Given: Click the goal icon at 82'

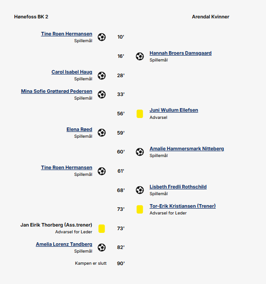Looking at the screenshot, I should coord(101,248).
